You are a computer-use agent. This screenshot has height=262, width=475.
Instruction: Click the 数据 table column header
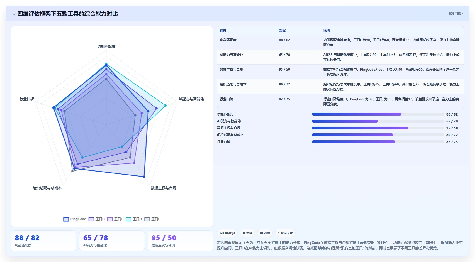[x=282, y=31]
